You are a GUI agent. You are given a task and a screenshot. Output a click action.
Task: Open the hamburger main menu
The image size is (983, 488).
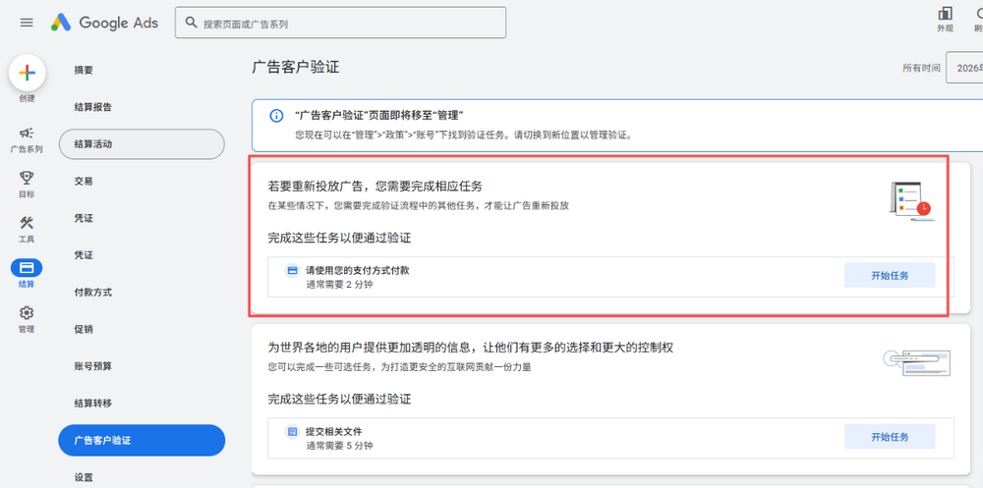[27, 23]
